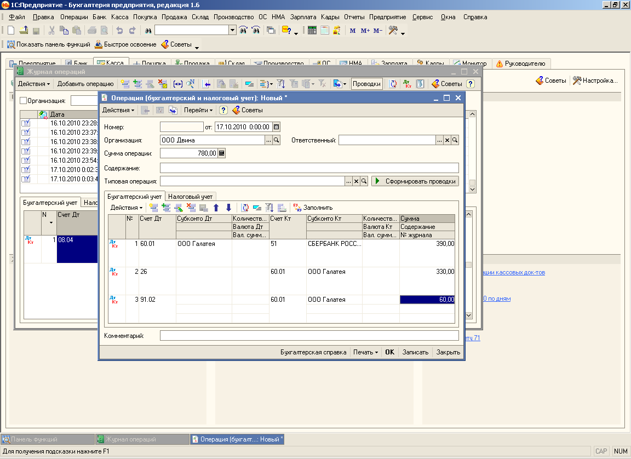Image resolution: width=631 pixels, height=459 pixels.
Task: Open selection ellipsis for Типовая операция
Action: click(x=348, y=181)
